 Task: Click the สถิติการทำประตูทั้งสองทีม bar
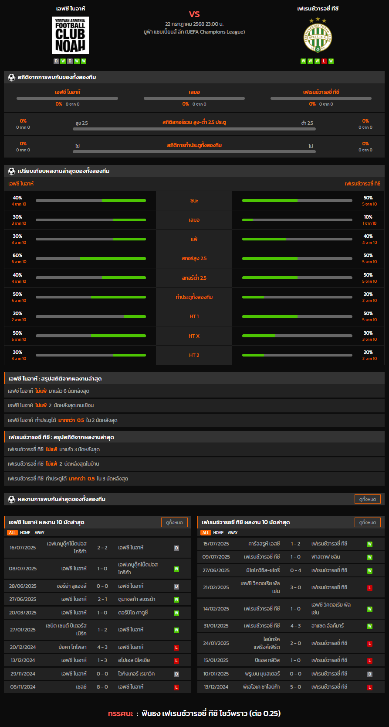pyautogui.click(x=194, y=152)
